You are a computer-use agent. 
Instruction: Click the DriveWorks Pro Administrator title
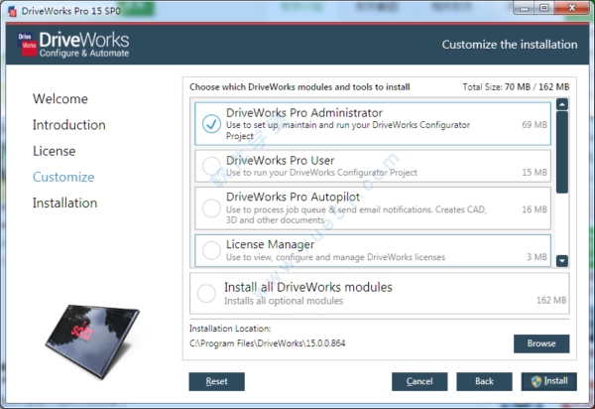point(304,113)
